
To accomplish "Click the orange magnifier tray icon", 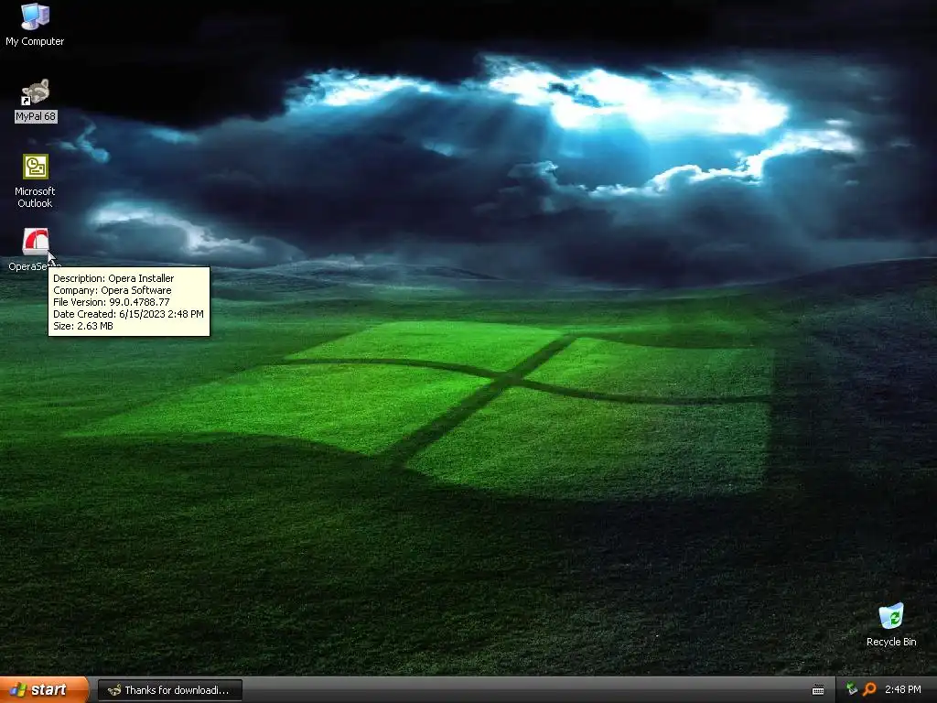I will click(x=869, y=689).
